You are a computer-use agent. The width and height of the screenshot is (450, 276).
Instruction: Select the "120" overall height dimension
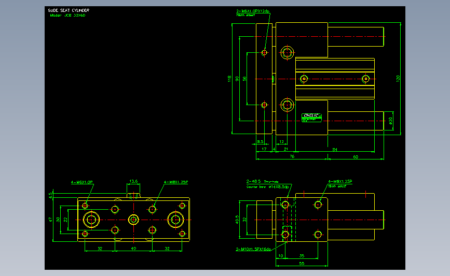click(398, 79)
